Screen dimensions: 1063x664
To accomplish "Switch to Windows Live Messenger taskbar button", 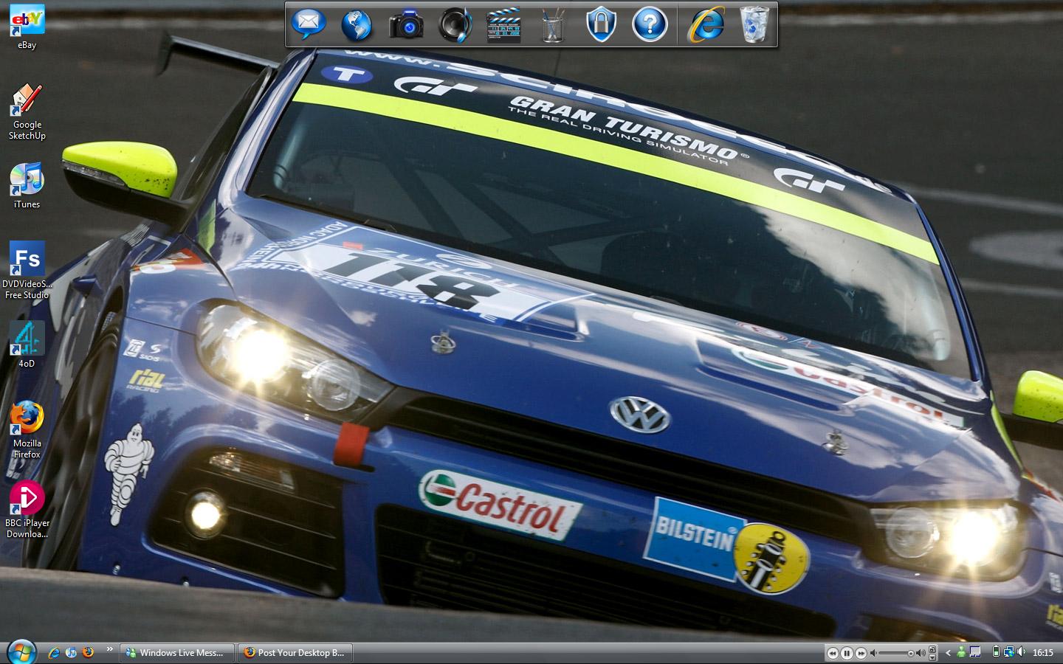I will pyautogui.click(x=177, y=652).
